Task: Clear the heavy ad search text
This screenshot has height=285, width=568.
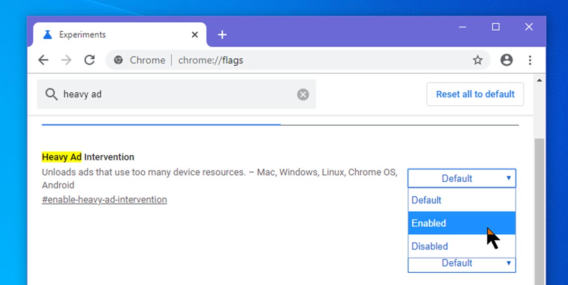Action: pyautogui.click(x=303, y=95)
